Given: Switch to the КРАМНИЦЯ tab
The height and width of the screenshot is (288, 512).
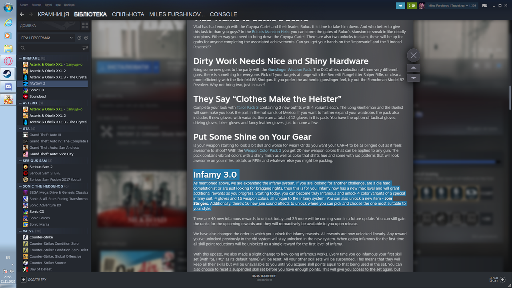Looking at the screenshot, I should tap(54, 14).
